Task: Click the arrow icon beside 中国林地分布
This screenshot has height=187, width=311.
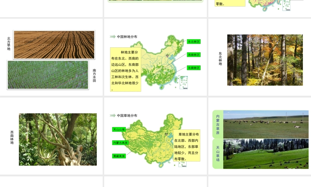Action: [113, 37]
